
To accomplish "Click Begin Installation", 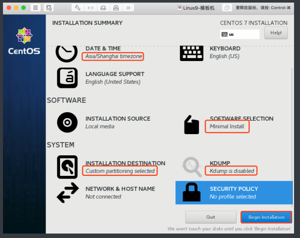I will 267,217.
